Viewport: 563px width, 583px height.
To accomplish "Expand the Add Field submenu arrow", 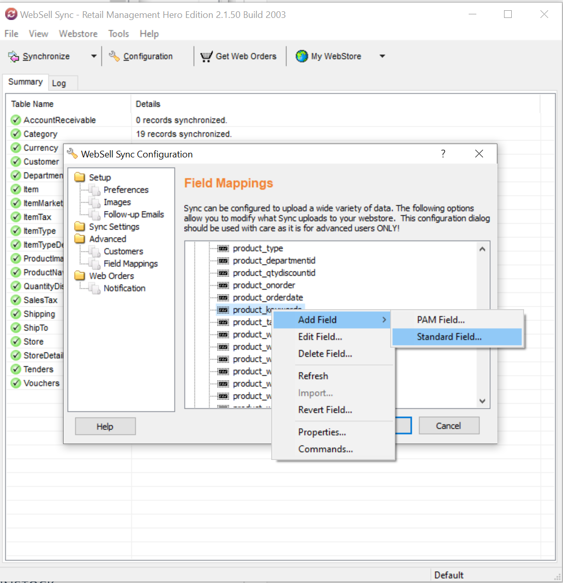I will coord(385,320).
